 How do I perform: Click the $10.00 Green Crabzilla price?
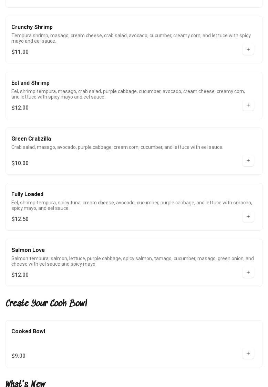(20, 163)
